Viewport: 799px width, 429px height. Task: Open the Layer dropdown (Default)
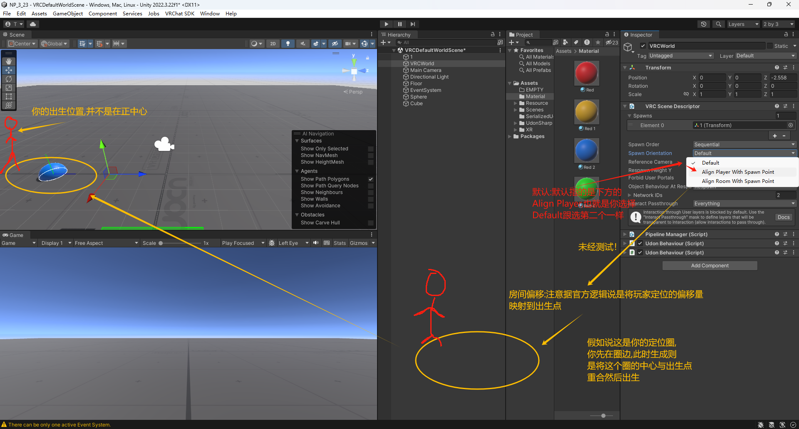coord(766,56)
